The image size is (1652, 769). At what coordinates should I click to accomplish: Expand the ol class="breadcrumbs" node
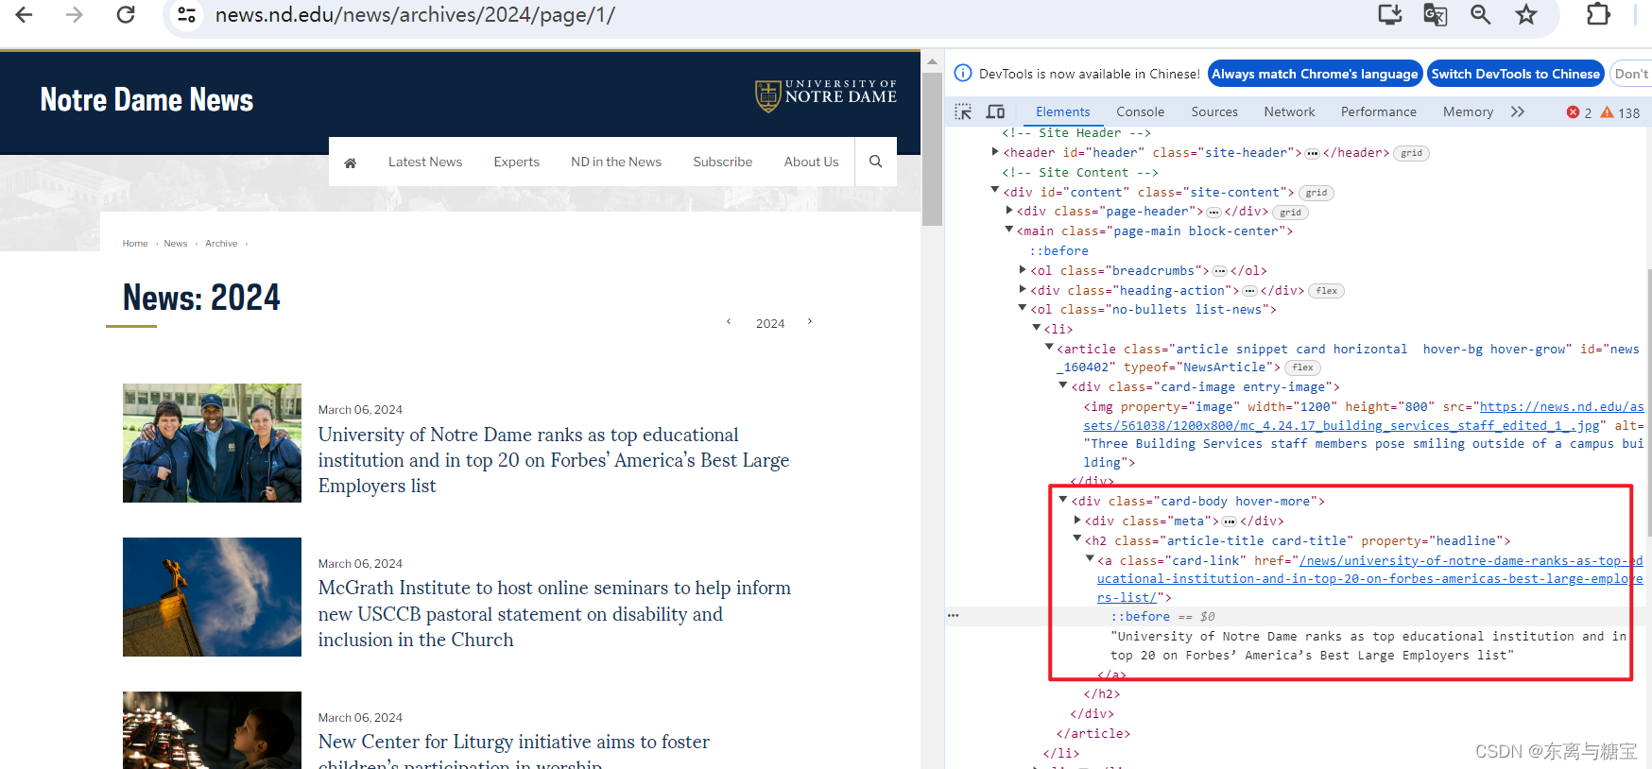(1022, 269)
